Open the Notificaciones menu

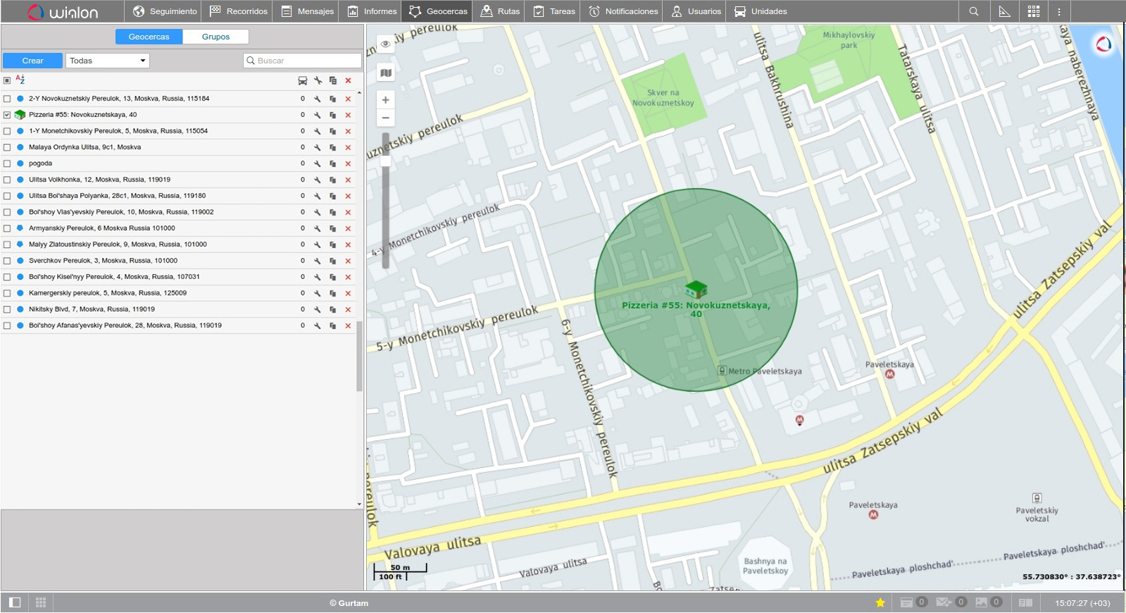coord(623,11)
